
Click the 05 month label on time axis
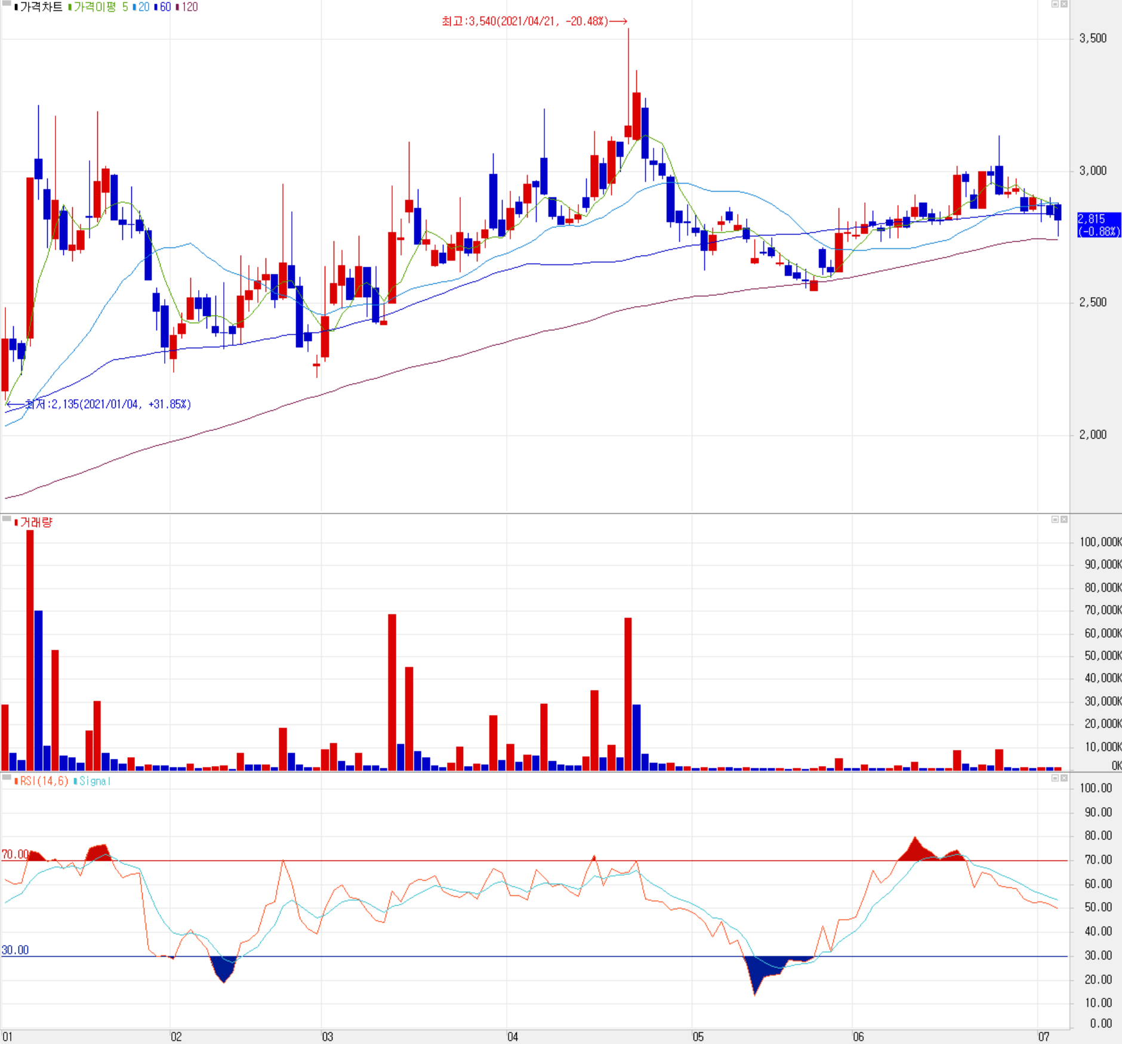coord(698,1037)
